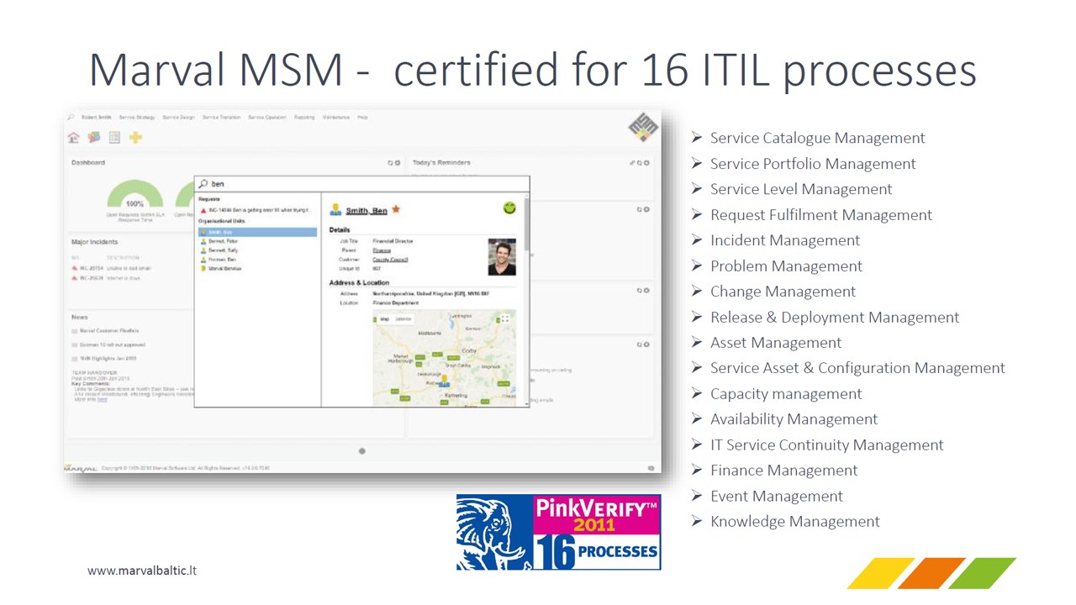Click the 'Financial Director' job title value
The height and width of the screenshot is (605, 1076).
coord(393,241)
